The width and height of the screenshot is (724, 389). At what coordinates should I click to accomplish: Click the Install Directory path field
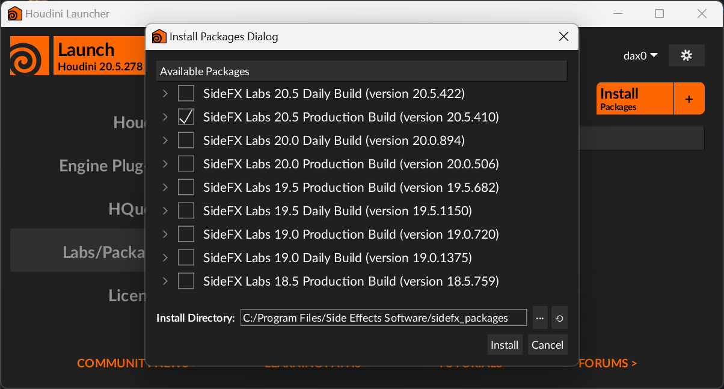point(383,318)
